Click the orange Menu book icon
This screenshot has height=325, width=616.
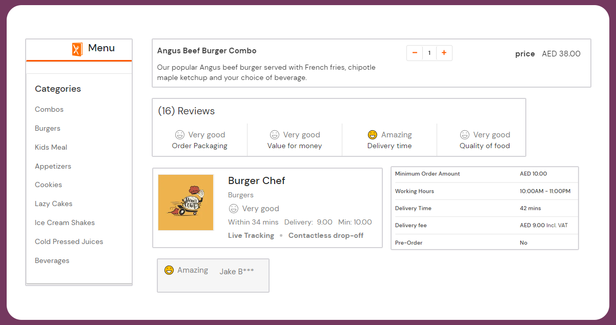coord(77,49)
